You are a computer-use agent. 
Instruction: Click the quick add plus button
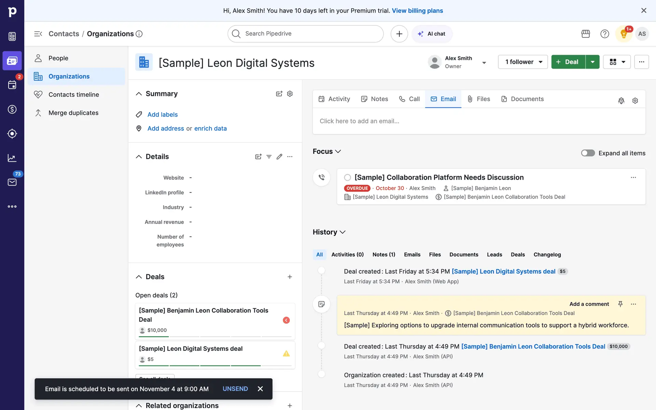pyautogui.click(x=399, y=34)
